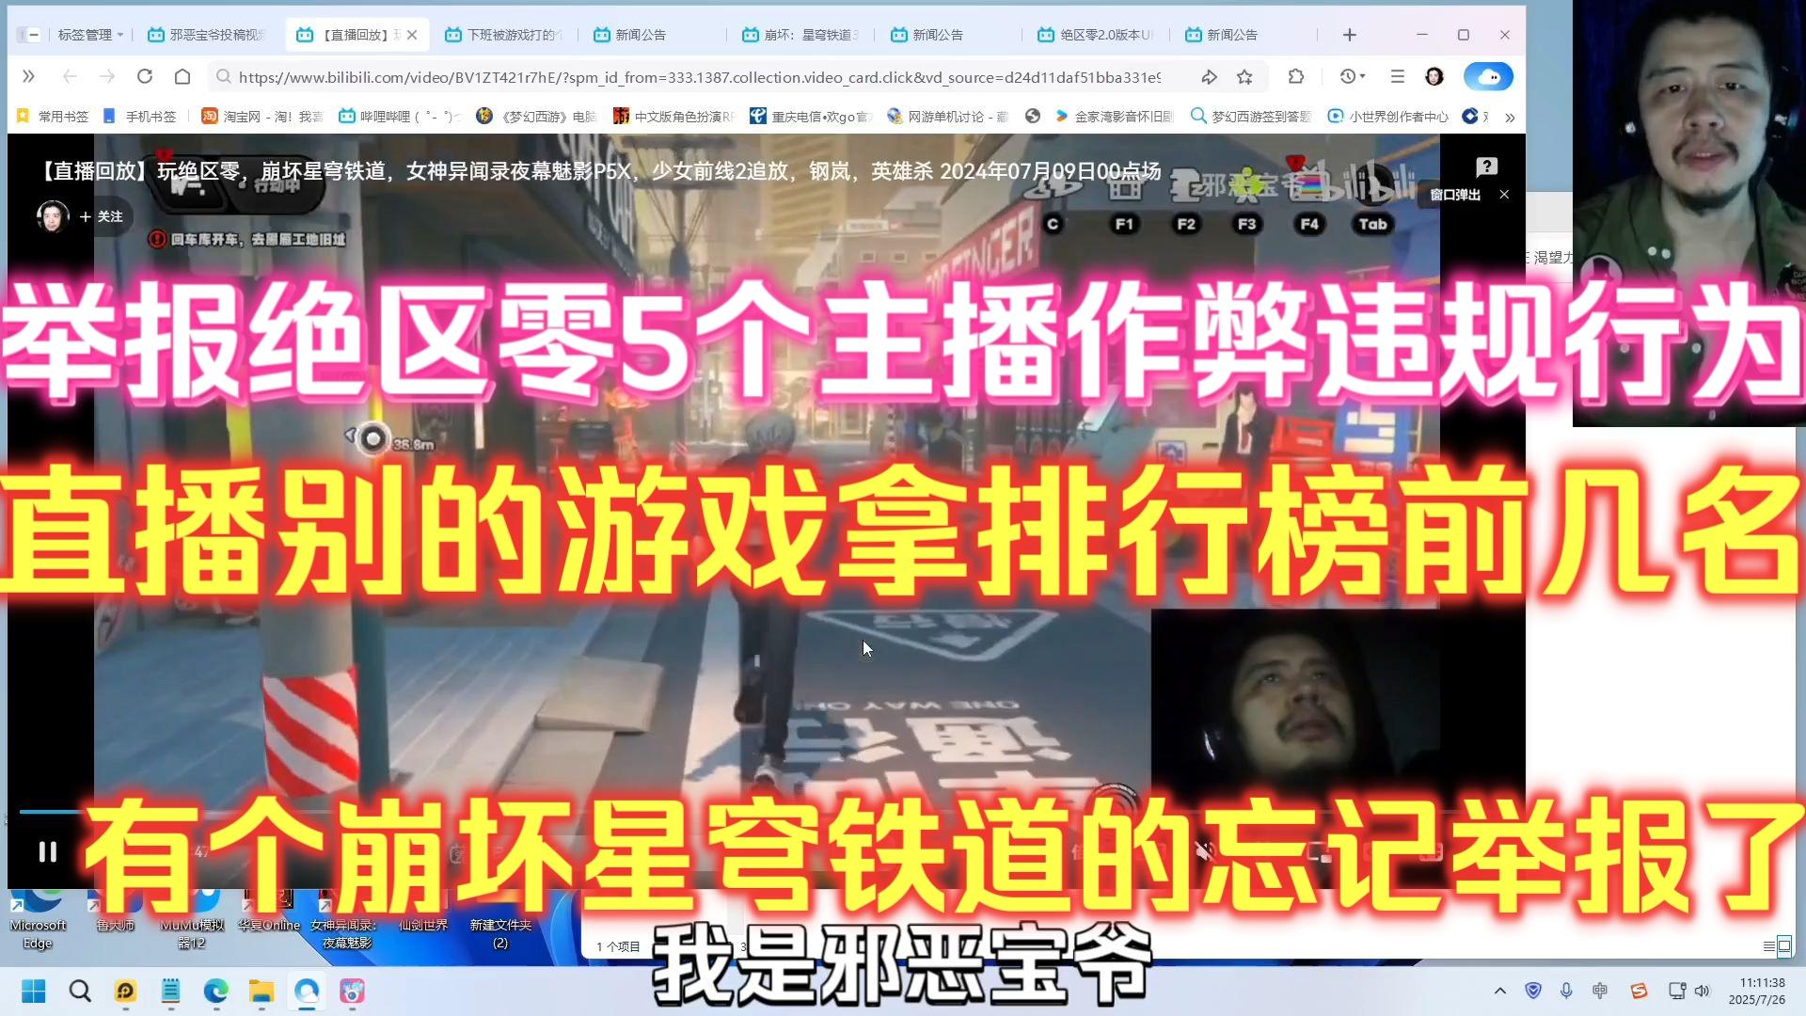The width and height of the screenshot is (1806, 1016).
Task: Open the Notepad app in taskbar
Action: tap(170, 991)
